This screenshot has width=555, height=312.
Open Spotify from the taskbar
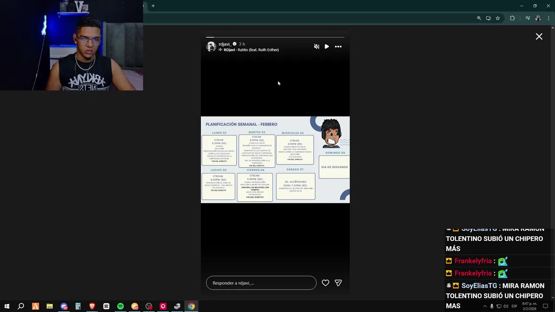coord(121,306)
